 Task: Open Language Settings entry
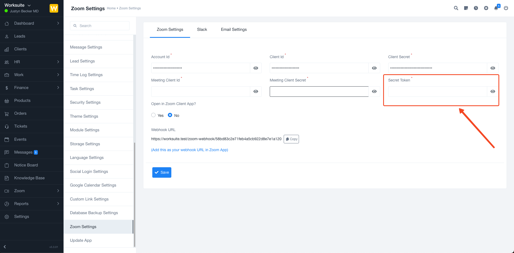click(98, 158)
